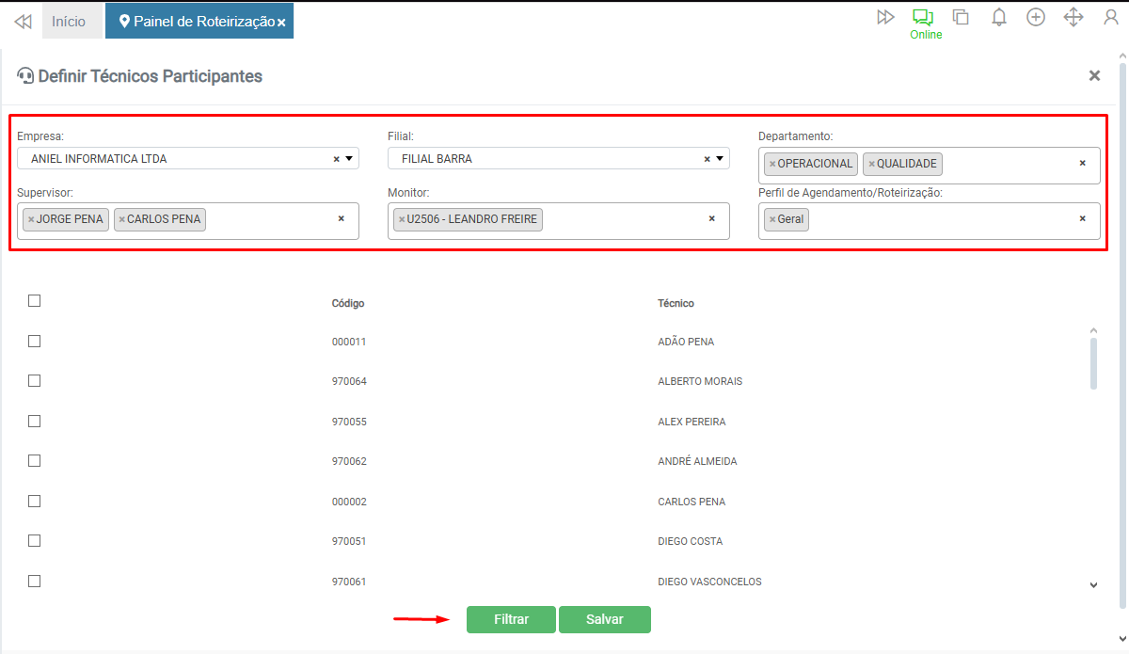Open the Online chat status icon
Screen dimensions: 1129x654
coord(922,17)
